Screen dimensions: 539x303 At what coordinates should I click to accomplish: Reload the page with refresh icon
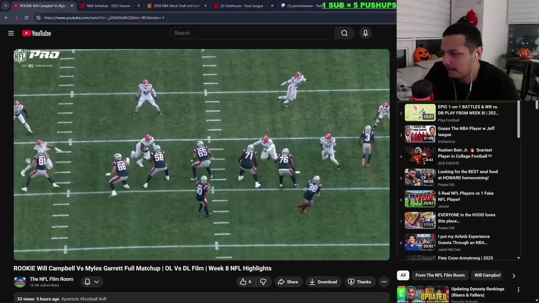click(26, 18)
